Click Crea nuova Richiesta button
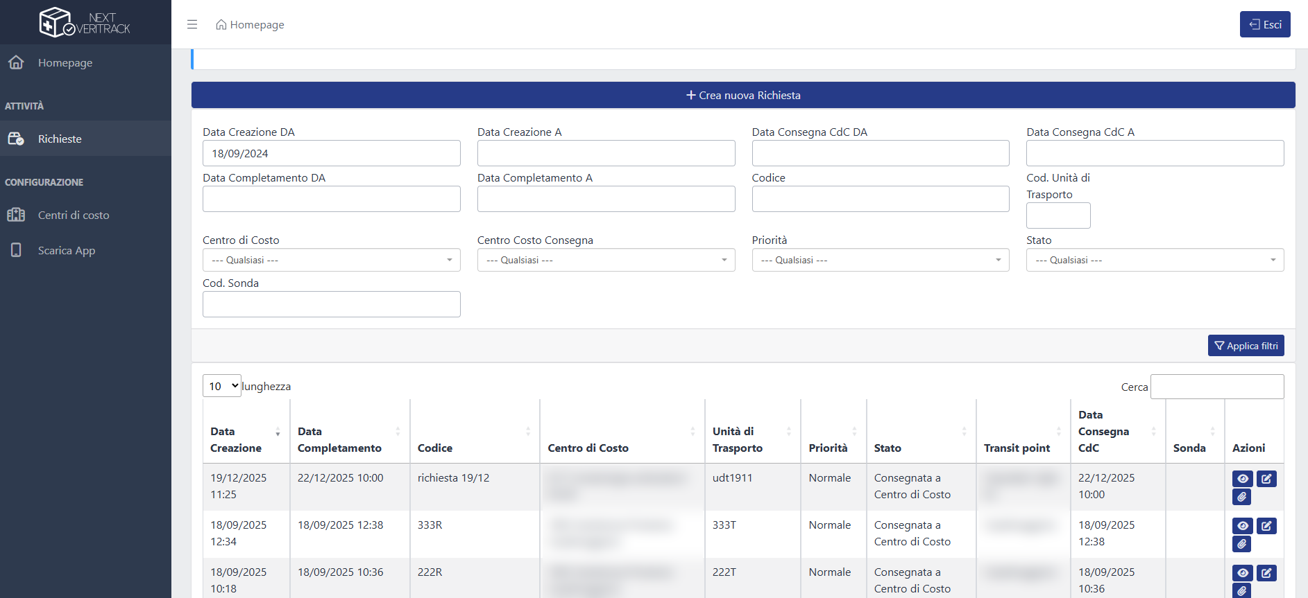This screenshot has width=1308, height=598. [x=743, y=95]
